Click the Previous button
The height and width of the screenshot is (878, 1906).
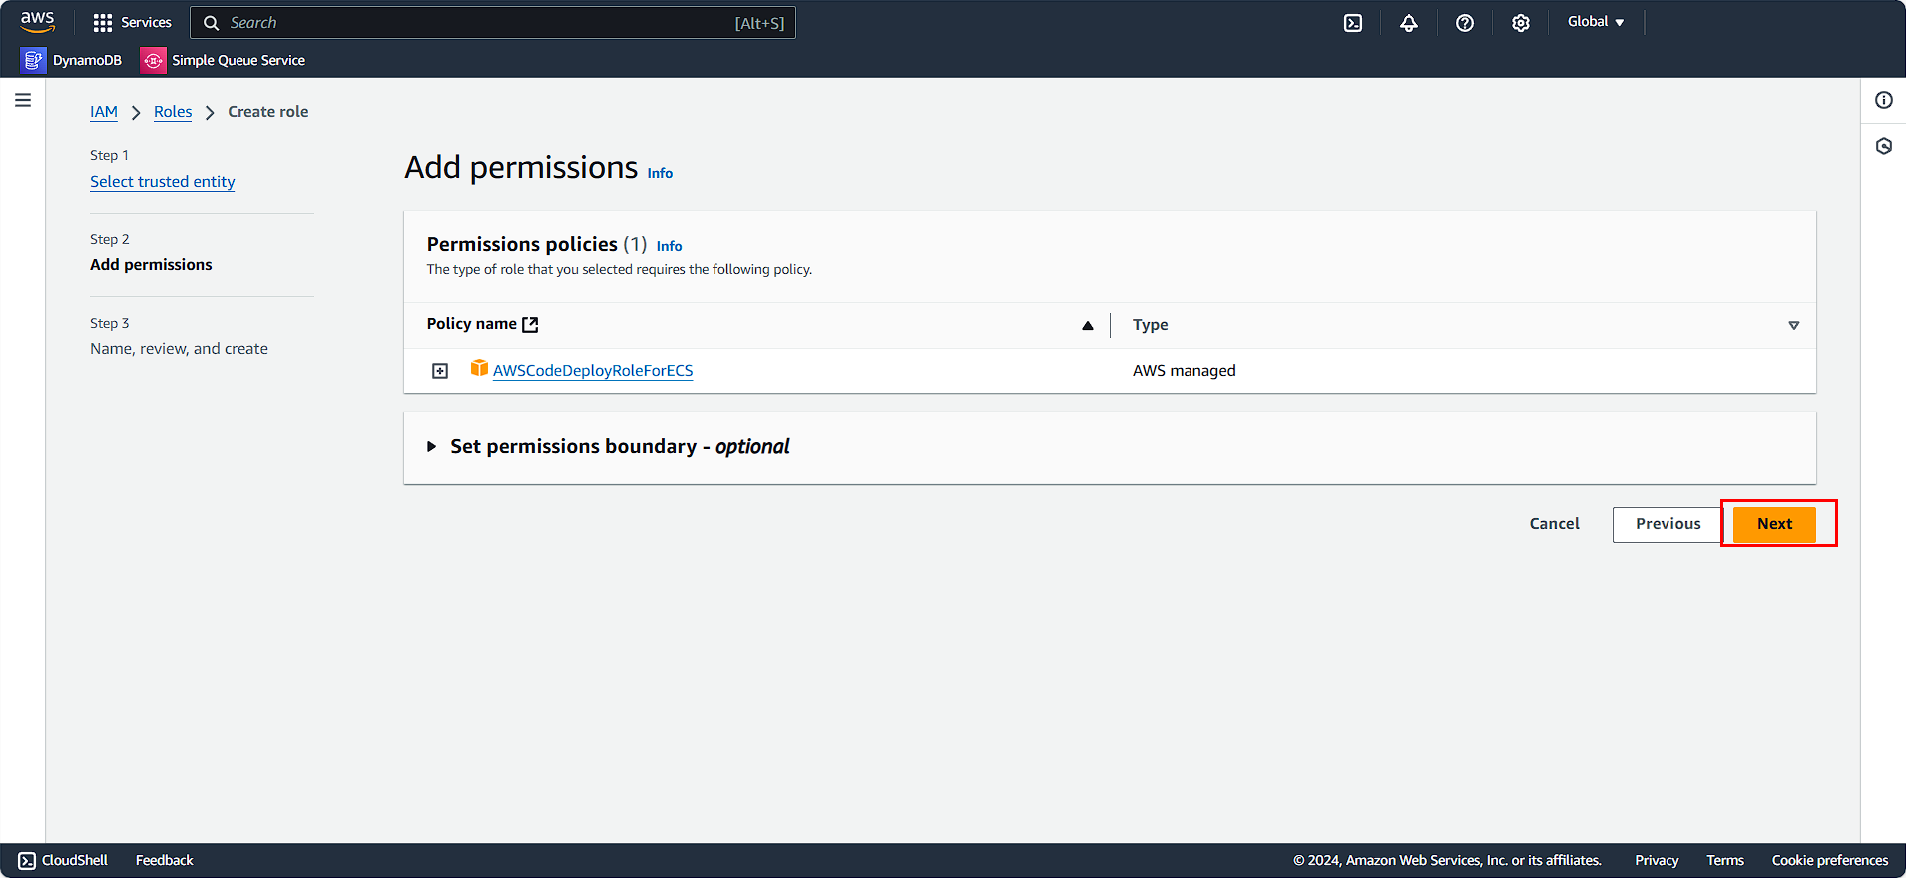pos(1668,524)
